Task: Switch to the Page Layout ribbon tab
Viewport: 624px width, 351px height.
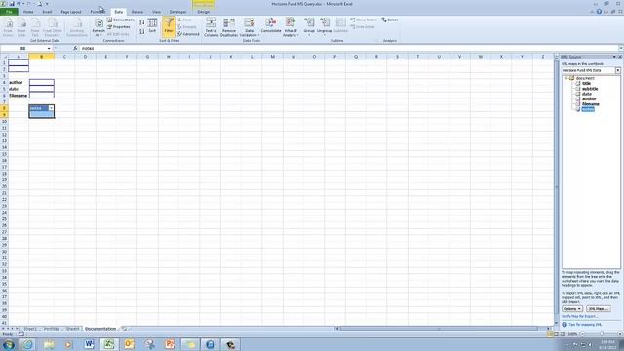Action: (x=71, y=12)
